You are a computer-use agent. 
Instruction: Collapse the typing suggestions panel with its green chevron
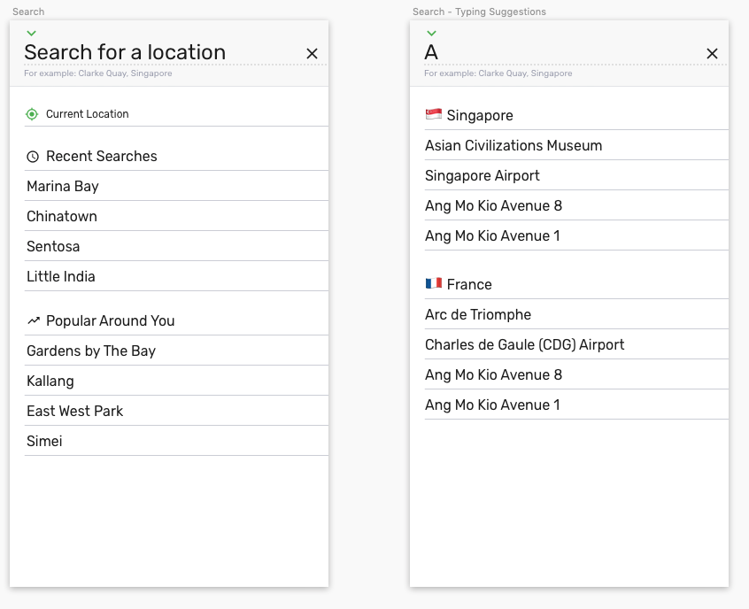(x=431, y=34)
